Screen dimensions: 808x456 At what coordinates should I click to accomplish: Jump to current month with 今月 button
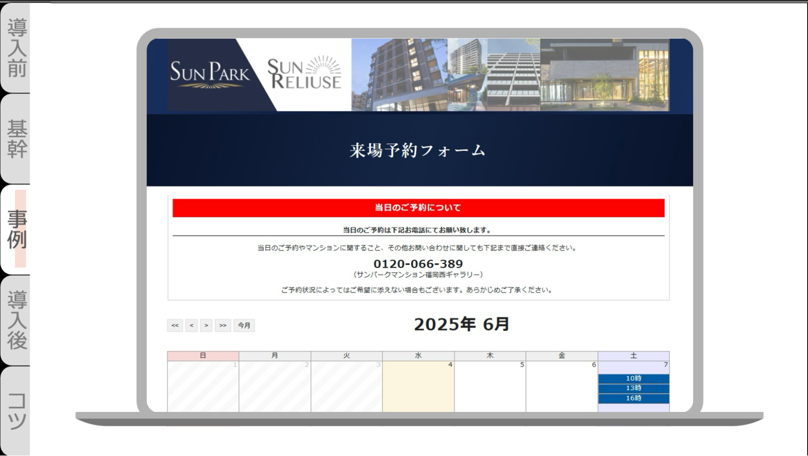click(x=244, y=325)
